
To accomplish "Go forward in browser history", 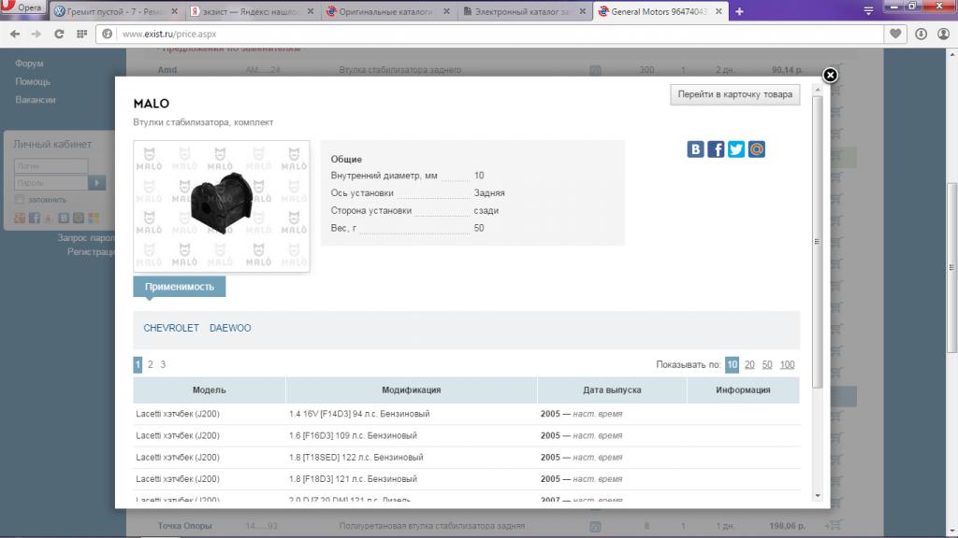I will [x=36, y=35].
